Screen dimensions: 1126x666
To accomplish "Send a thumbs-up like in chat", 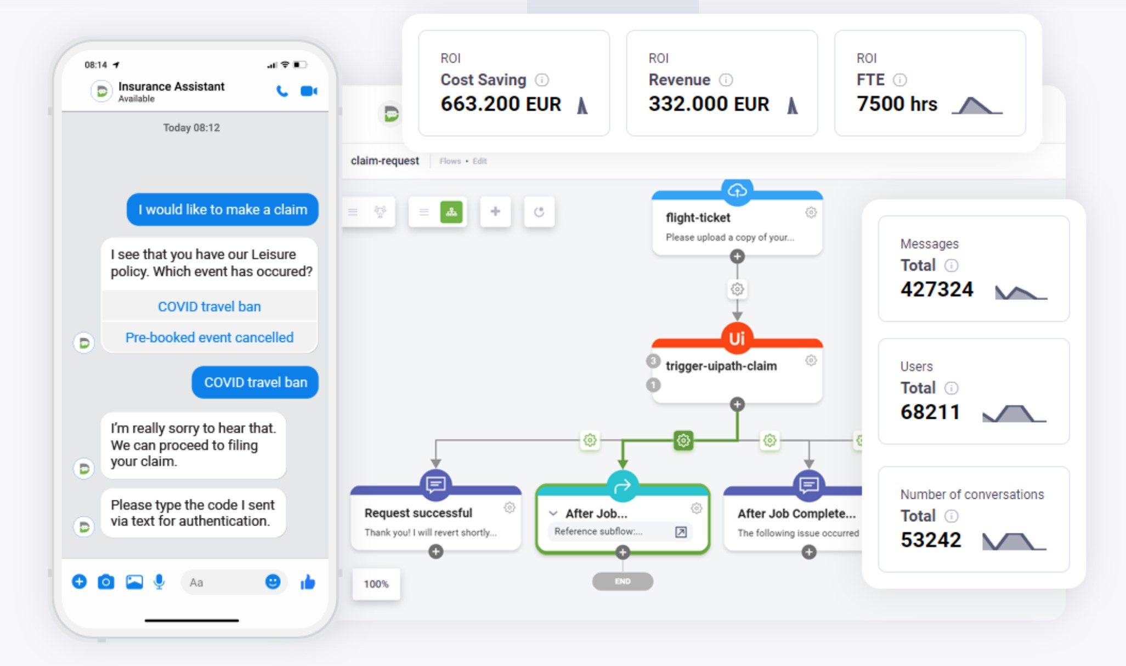I will coord(308,582).
